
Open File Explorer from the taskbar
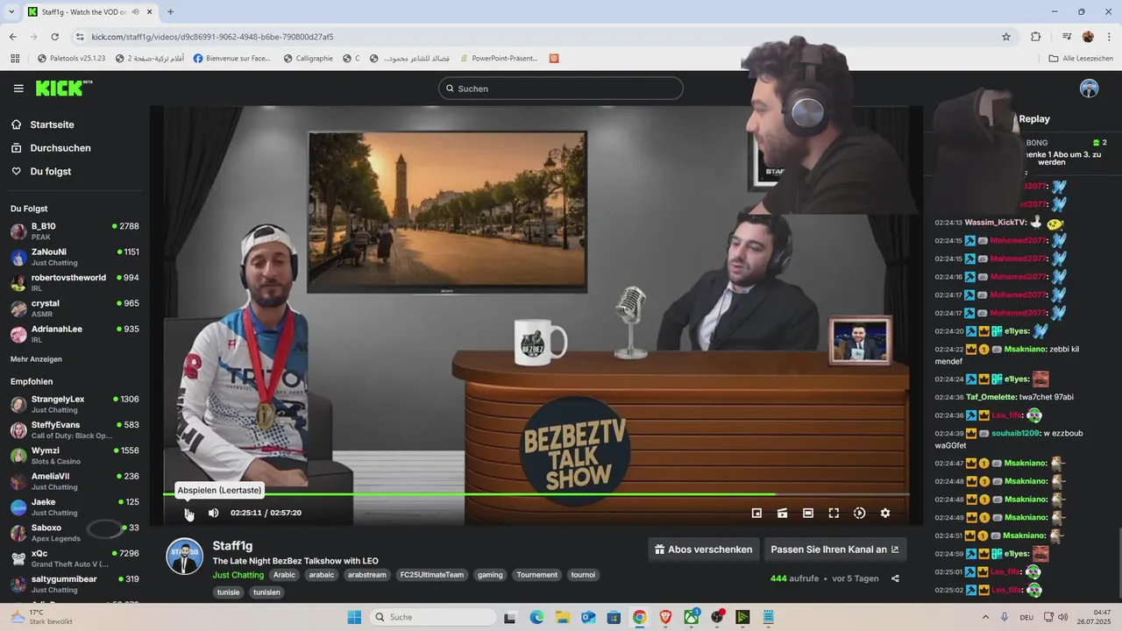point(562,617)
